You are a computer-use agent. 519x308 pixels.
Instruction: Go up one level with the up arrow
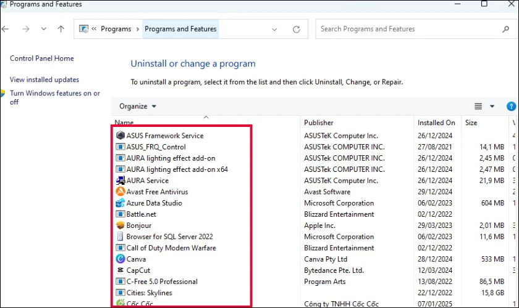(61, 29)
